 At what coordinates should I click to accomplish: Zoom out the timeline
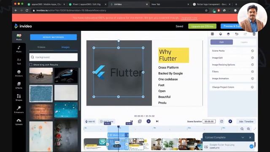(x=242, y=129)
